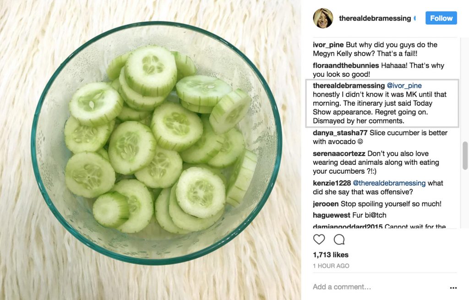Open kenzie1228 commenter profile

point(331,183)
